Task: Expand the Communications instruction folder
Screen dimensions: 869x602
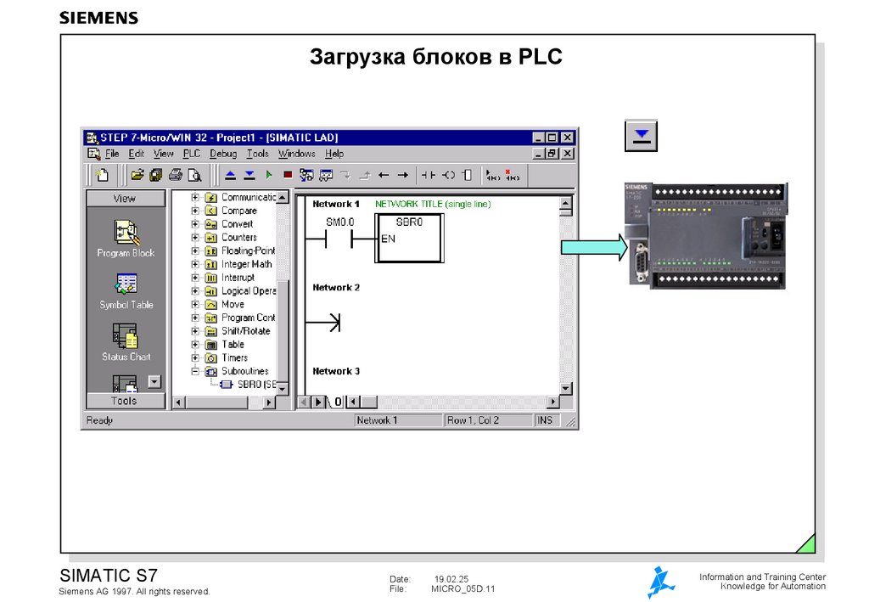Action: 195,197
